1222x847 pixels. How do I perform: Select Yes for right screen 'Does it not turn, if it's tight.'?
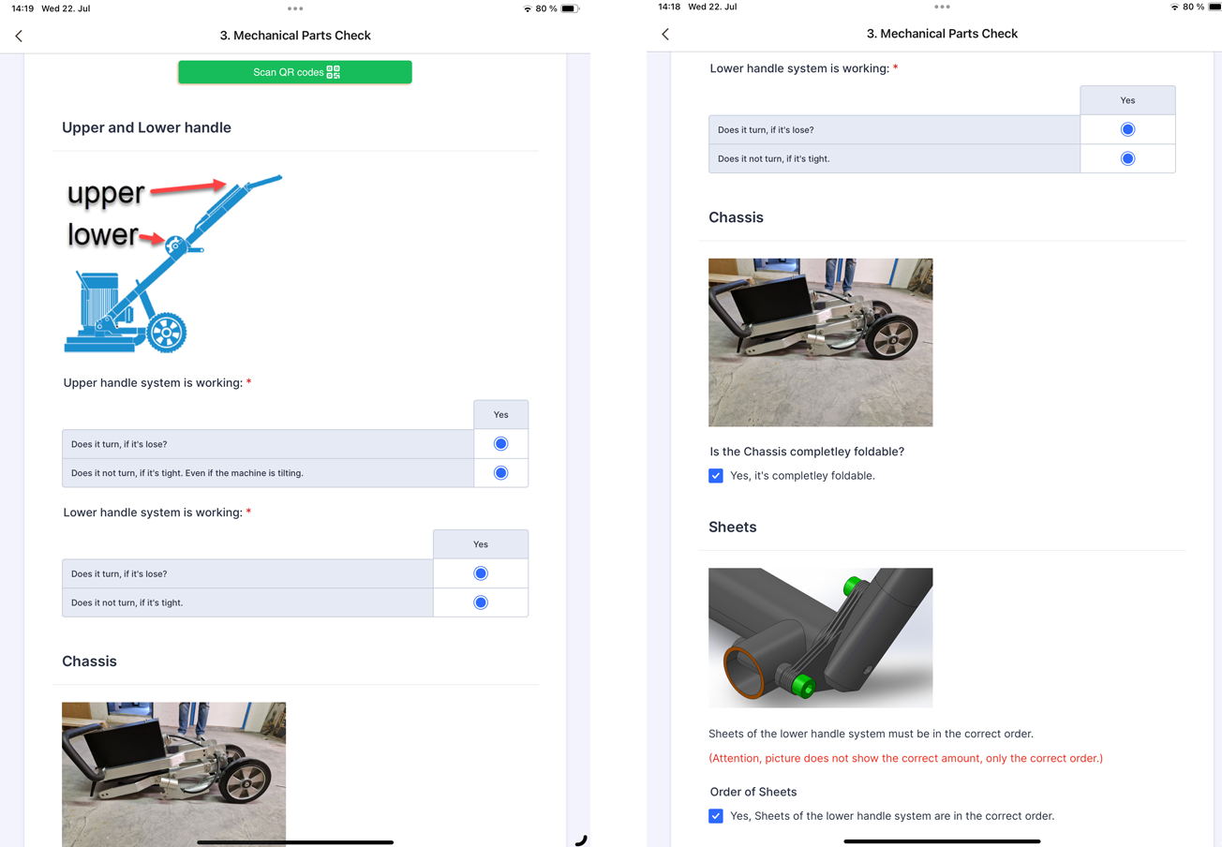[1127, 158]
